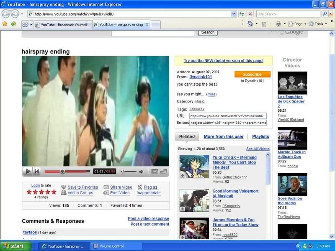Click the fifth rating star

(54, 192)
